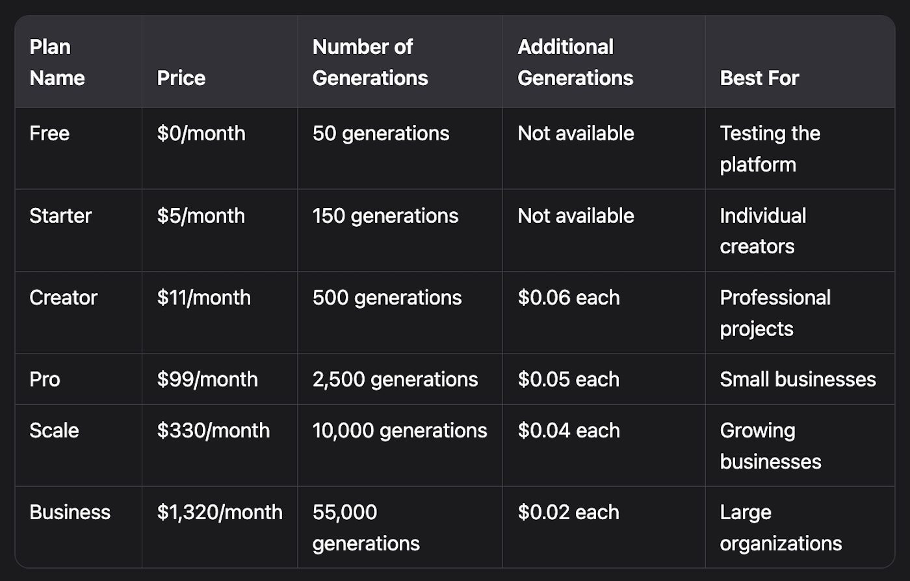Image resolution: width=910 pixels, height=581 pixels.
Task: Select the Additional Generations header
Action: (x=575, y=62)
